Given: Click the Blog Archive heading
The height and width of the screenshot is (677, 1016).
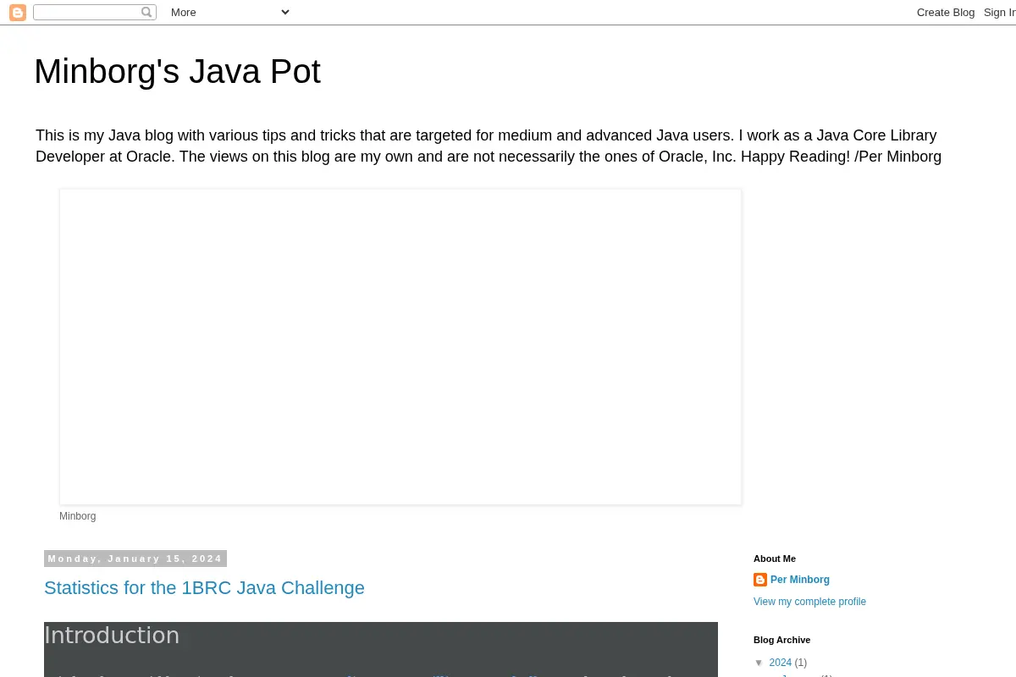Looking at the screenshot, I should (781, 640).
